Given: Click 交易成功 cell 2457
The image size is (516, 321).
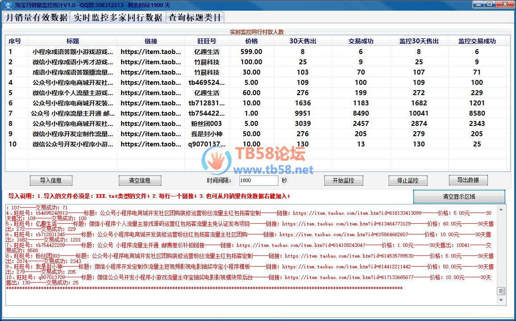Looking at the screenshot, I should (x=361, y=124).
